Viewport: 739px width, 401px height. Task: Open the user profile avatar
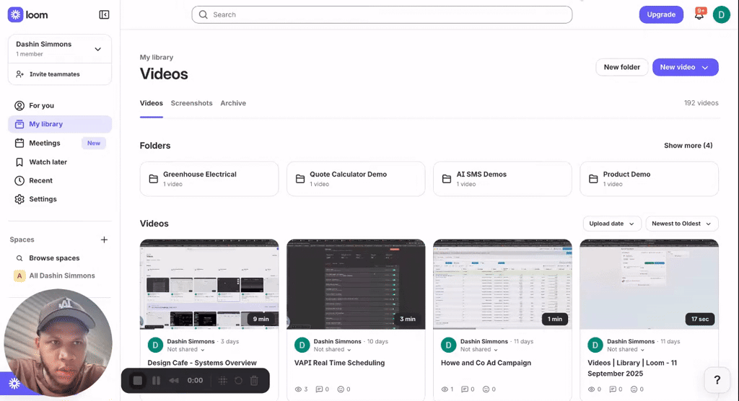[x=721, y=14]
